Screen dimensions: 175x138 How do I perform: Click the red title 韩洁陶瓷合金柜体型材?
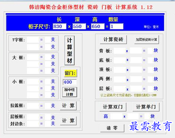[57, 7]
